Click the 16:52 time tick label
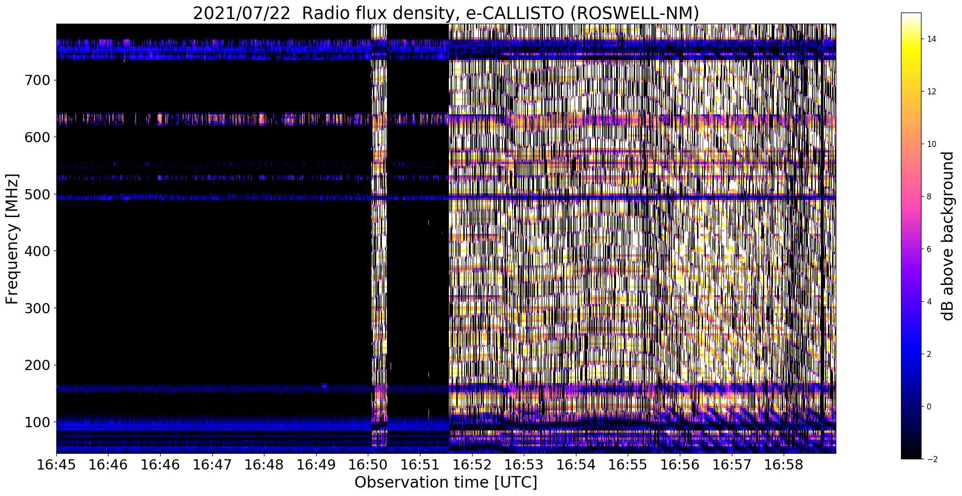This screenshot has width=962, height=496. coord(472,464)
